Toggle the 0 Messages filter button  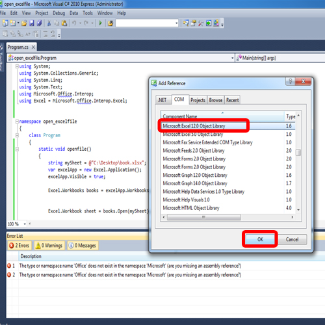pyautogui.click(x=83, y=246)
